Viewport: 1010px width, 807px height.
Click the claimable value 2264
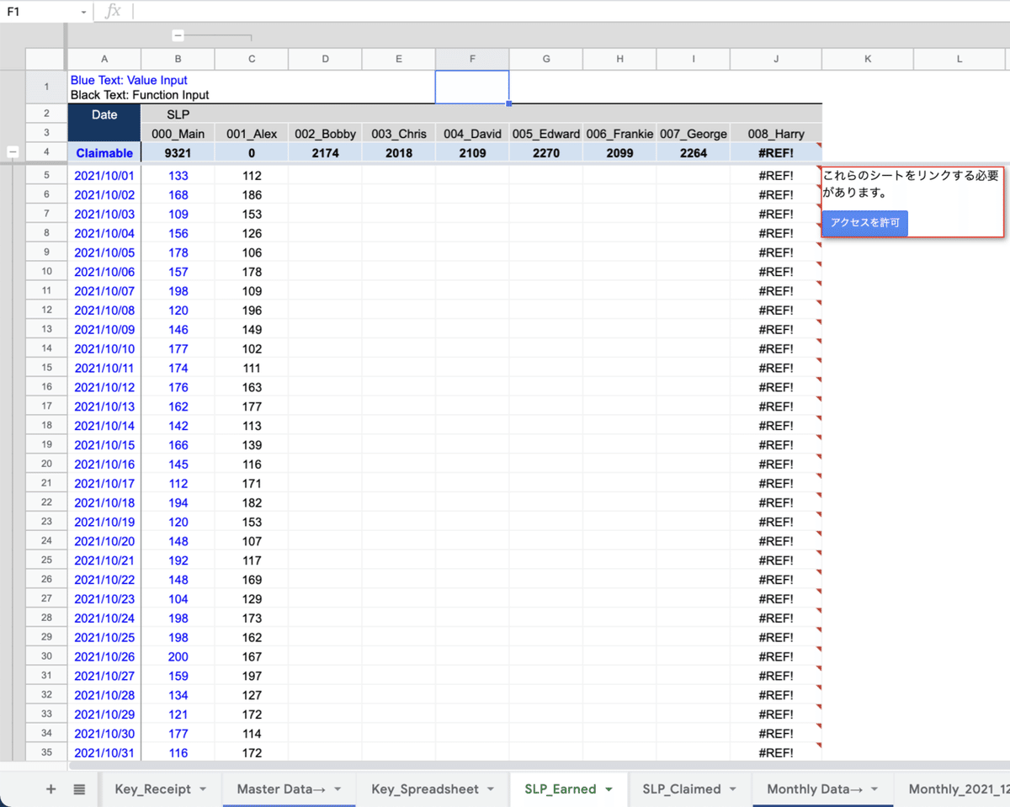694,153
